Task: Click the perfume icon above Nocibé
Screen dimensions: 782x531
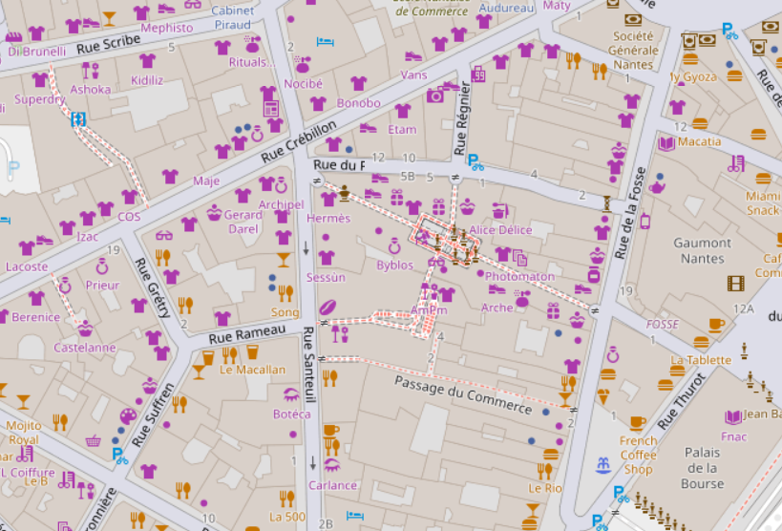Action: click(303, 64)
